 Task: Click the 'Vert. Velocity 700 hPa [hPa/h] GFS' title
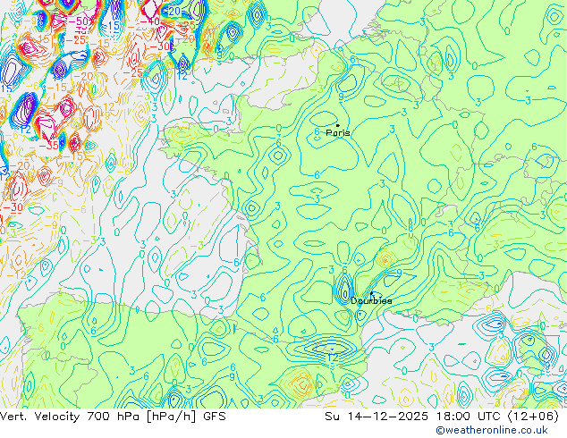[x=113, y=417]
